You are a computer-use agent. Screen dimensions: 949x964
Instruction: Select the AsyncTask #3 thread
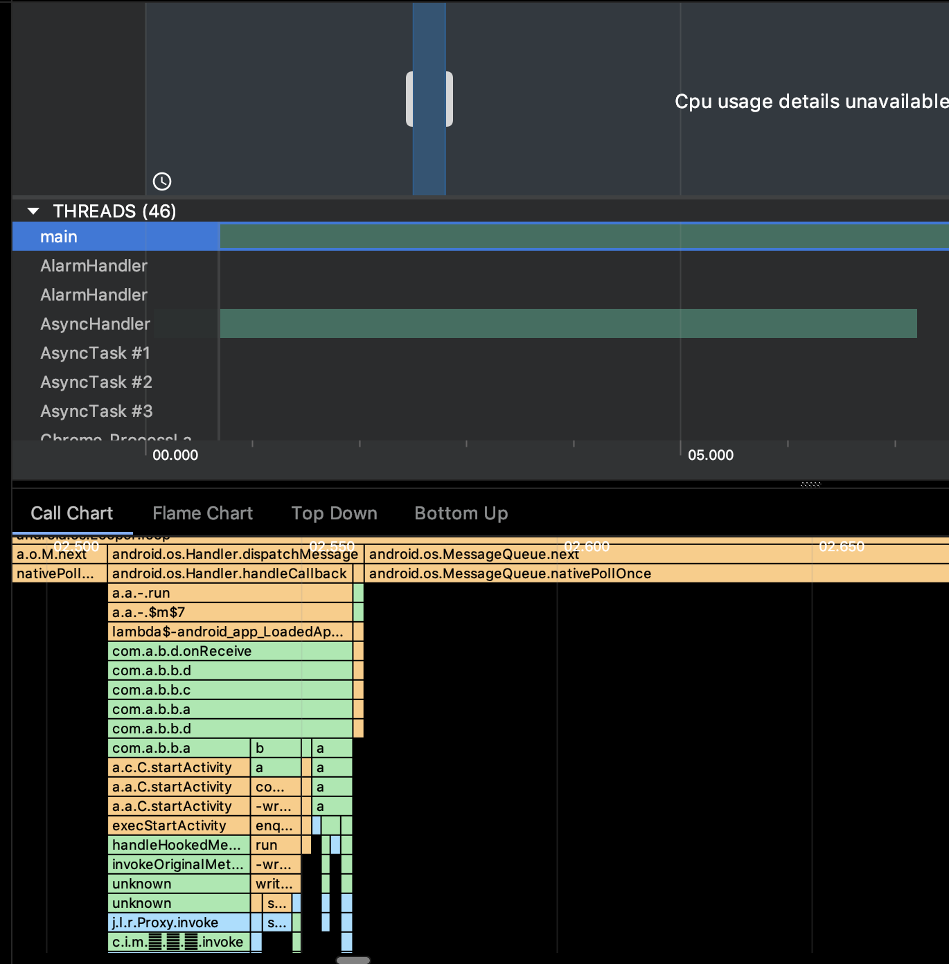coord(96,411)
